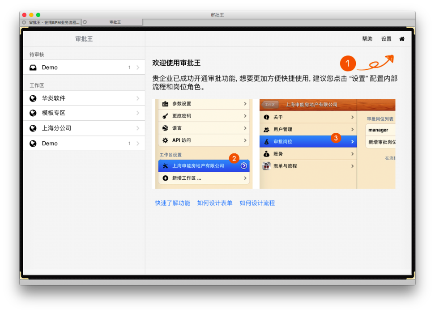Expand the 华炎软件 row chevron
Screen dimensions: 435x313
138,98
